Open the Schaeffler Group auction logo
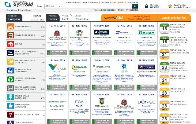Screen dimensions: 196x124 pyautogui.click(x=57, y=102)
